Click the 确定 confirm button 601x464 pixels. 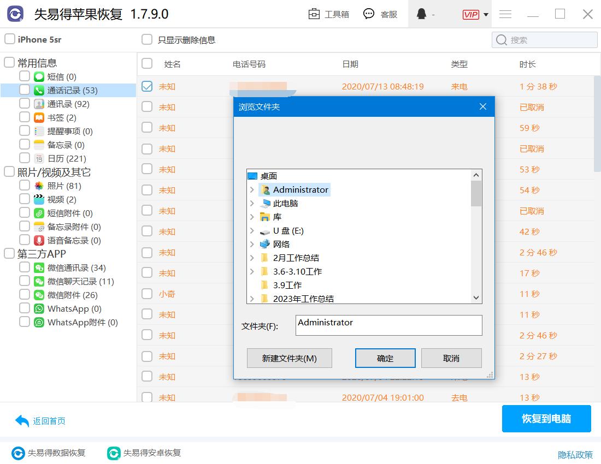coord(385,358)
